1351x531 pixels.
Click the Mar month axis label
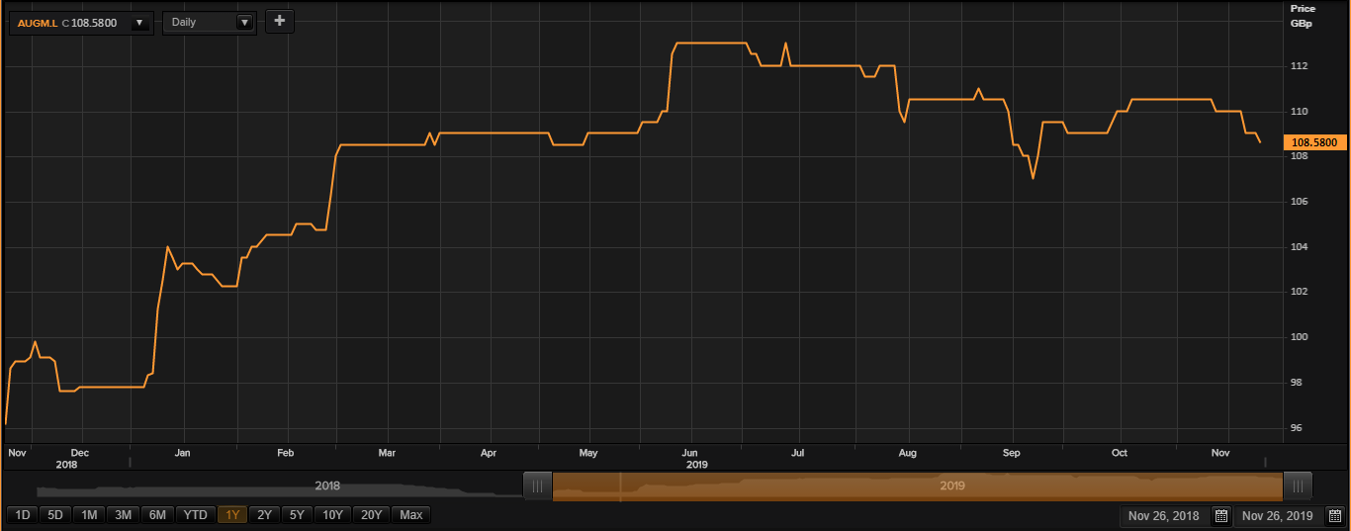(x=387, y=453)
